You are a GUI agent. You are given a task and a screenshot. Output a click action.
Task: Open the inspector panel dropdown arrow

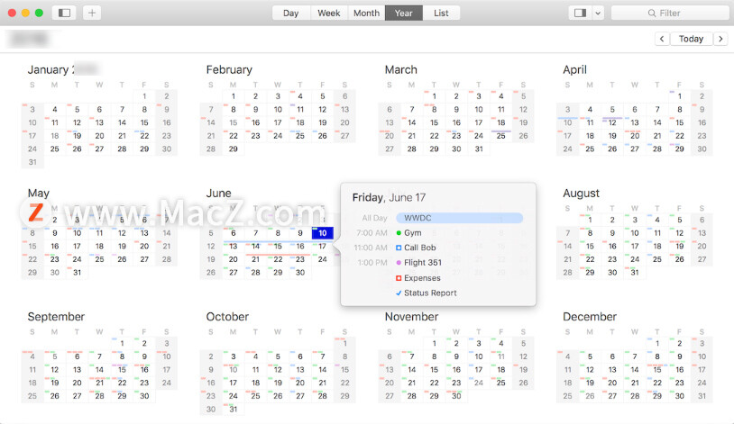pyautogui.click(x=598, y=14)
